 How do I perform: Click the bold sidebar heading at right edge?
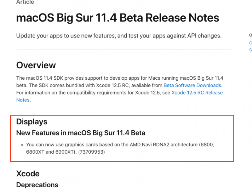(x=250, y=35)
